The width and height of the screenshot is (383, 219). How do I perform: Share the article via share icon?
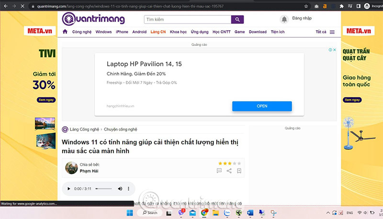pyautogui.click(x=229, y=171)
